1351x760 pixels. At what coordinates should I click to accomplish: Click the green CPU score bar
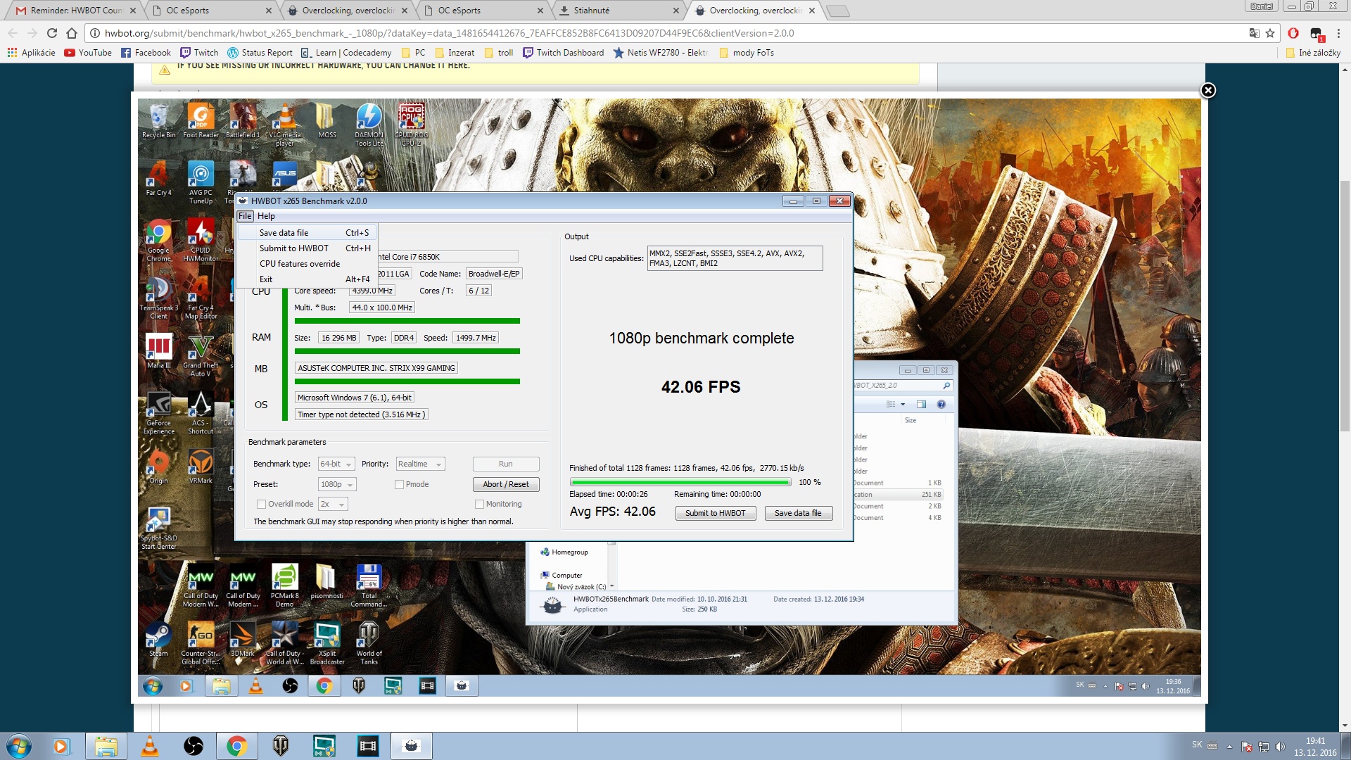tap(407, 322)
